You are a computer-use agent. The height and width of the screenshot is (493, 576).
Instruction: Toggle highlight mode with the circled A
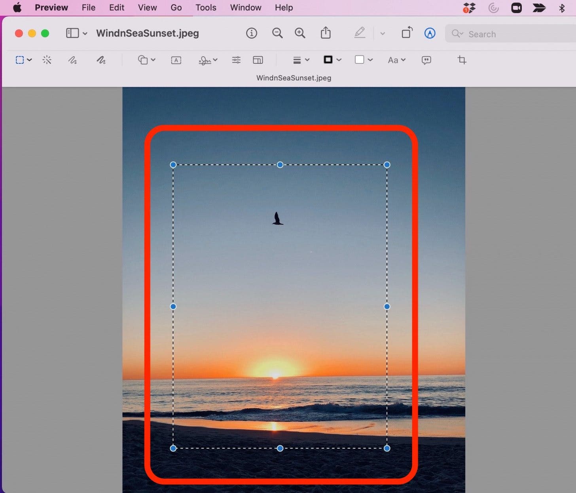430,33
